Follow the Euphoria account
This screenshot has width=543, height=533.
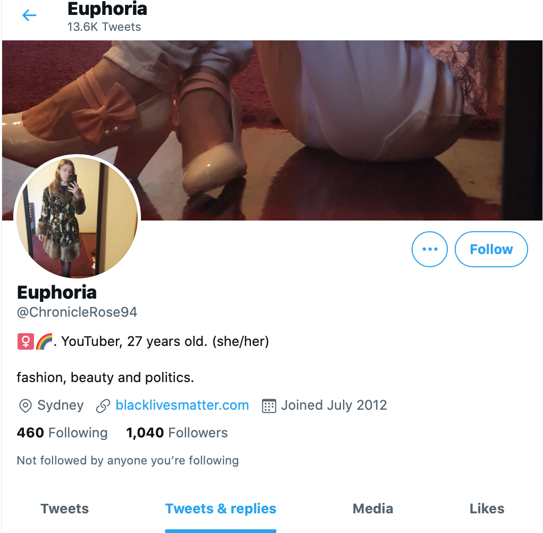(491, 249)
